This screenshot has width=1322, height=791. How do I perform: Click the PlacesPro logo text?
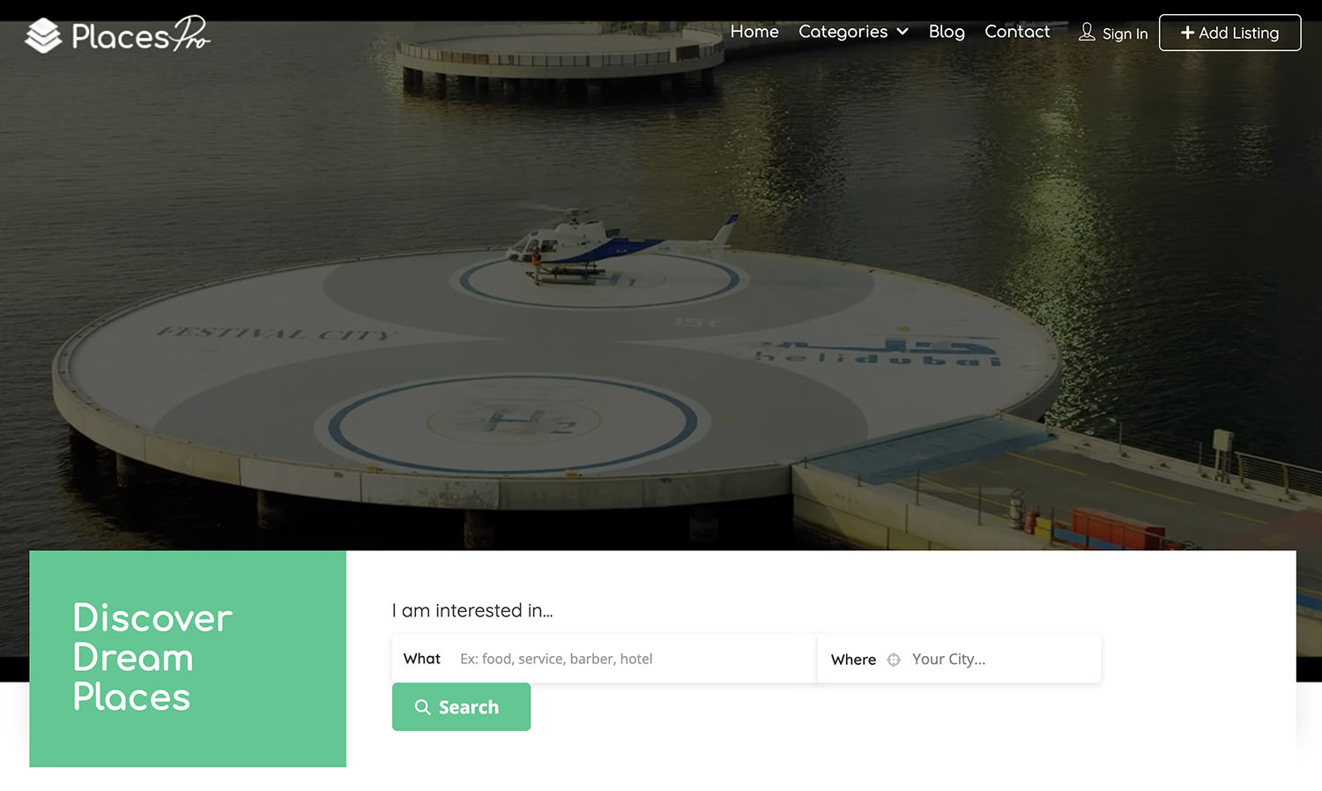click(141, 36)
